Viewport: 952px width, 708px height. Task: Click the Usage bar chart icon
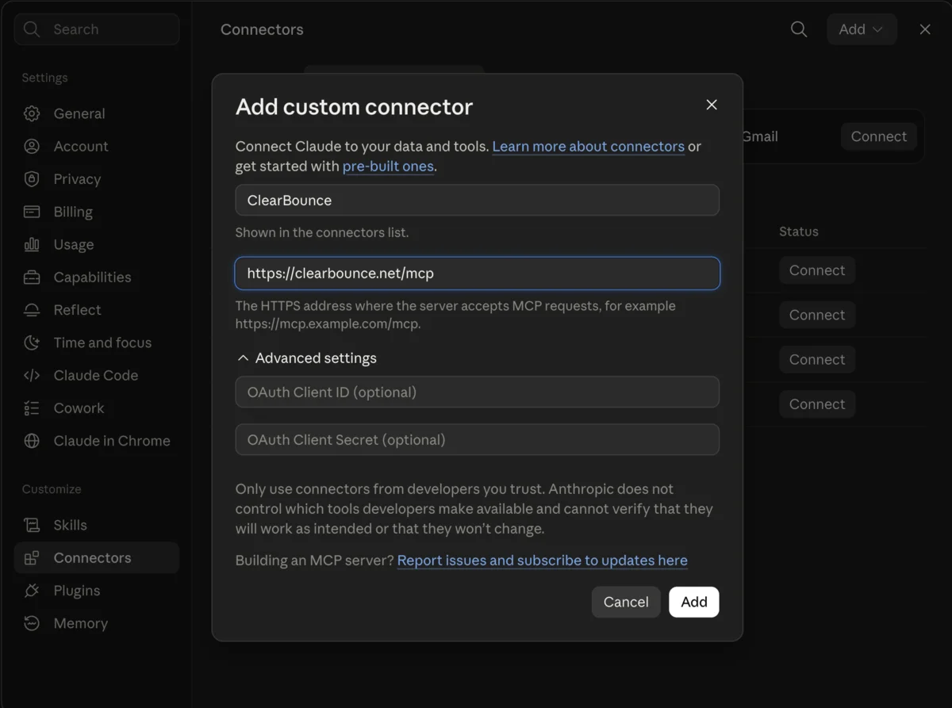[x=32, y=244]
